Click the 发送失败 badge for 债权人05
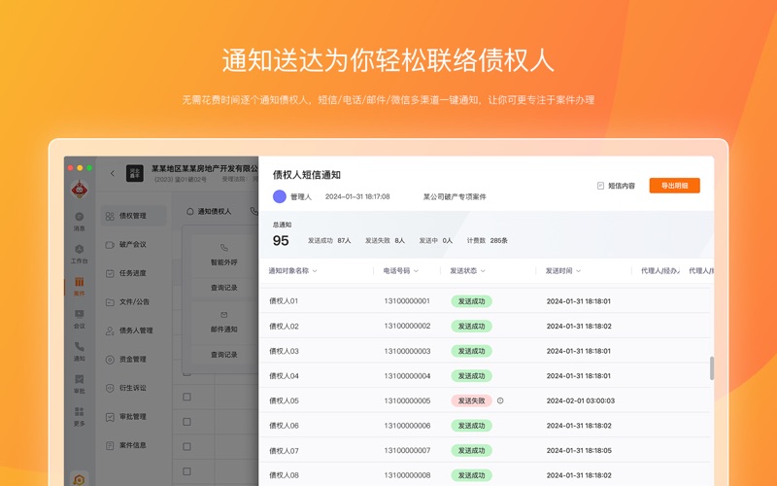The width and height of the screenshot is (777, 486). point(471,400)
